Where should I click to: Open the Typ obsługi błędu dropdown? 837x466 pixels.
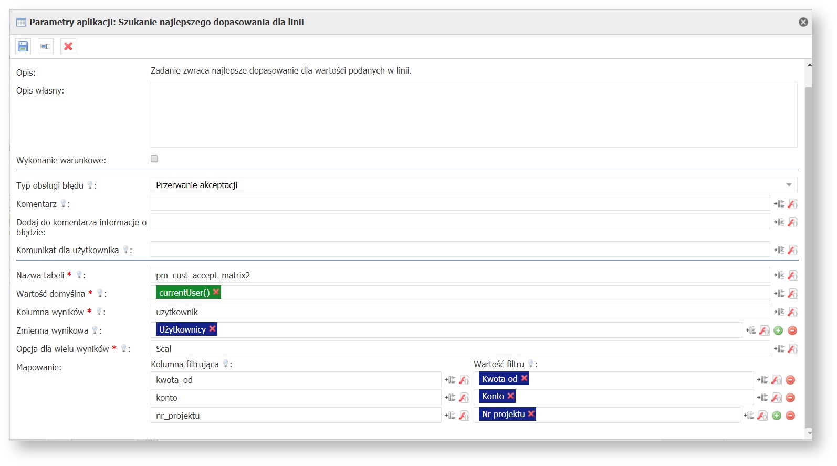tap(788, 185)
